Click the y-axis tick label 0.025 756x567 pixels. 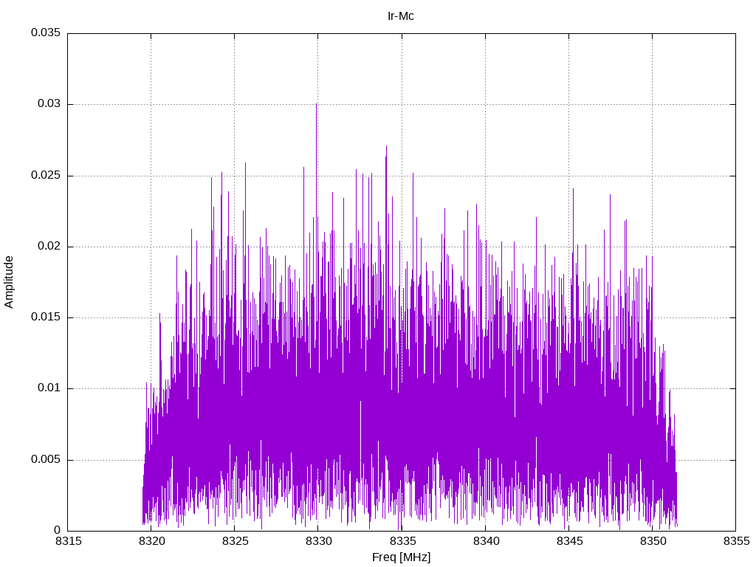(x=47, y=175)
